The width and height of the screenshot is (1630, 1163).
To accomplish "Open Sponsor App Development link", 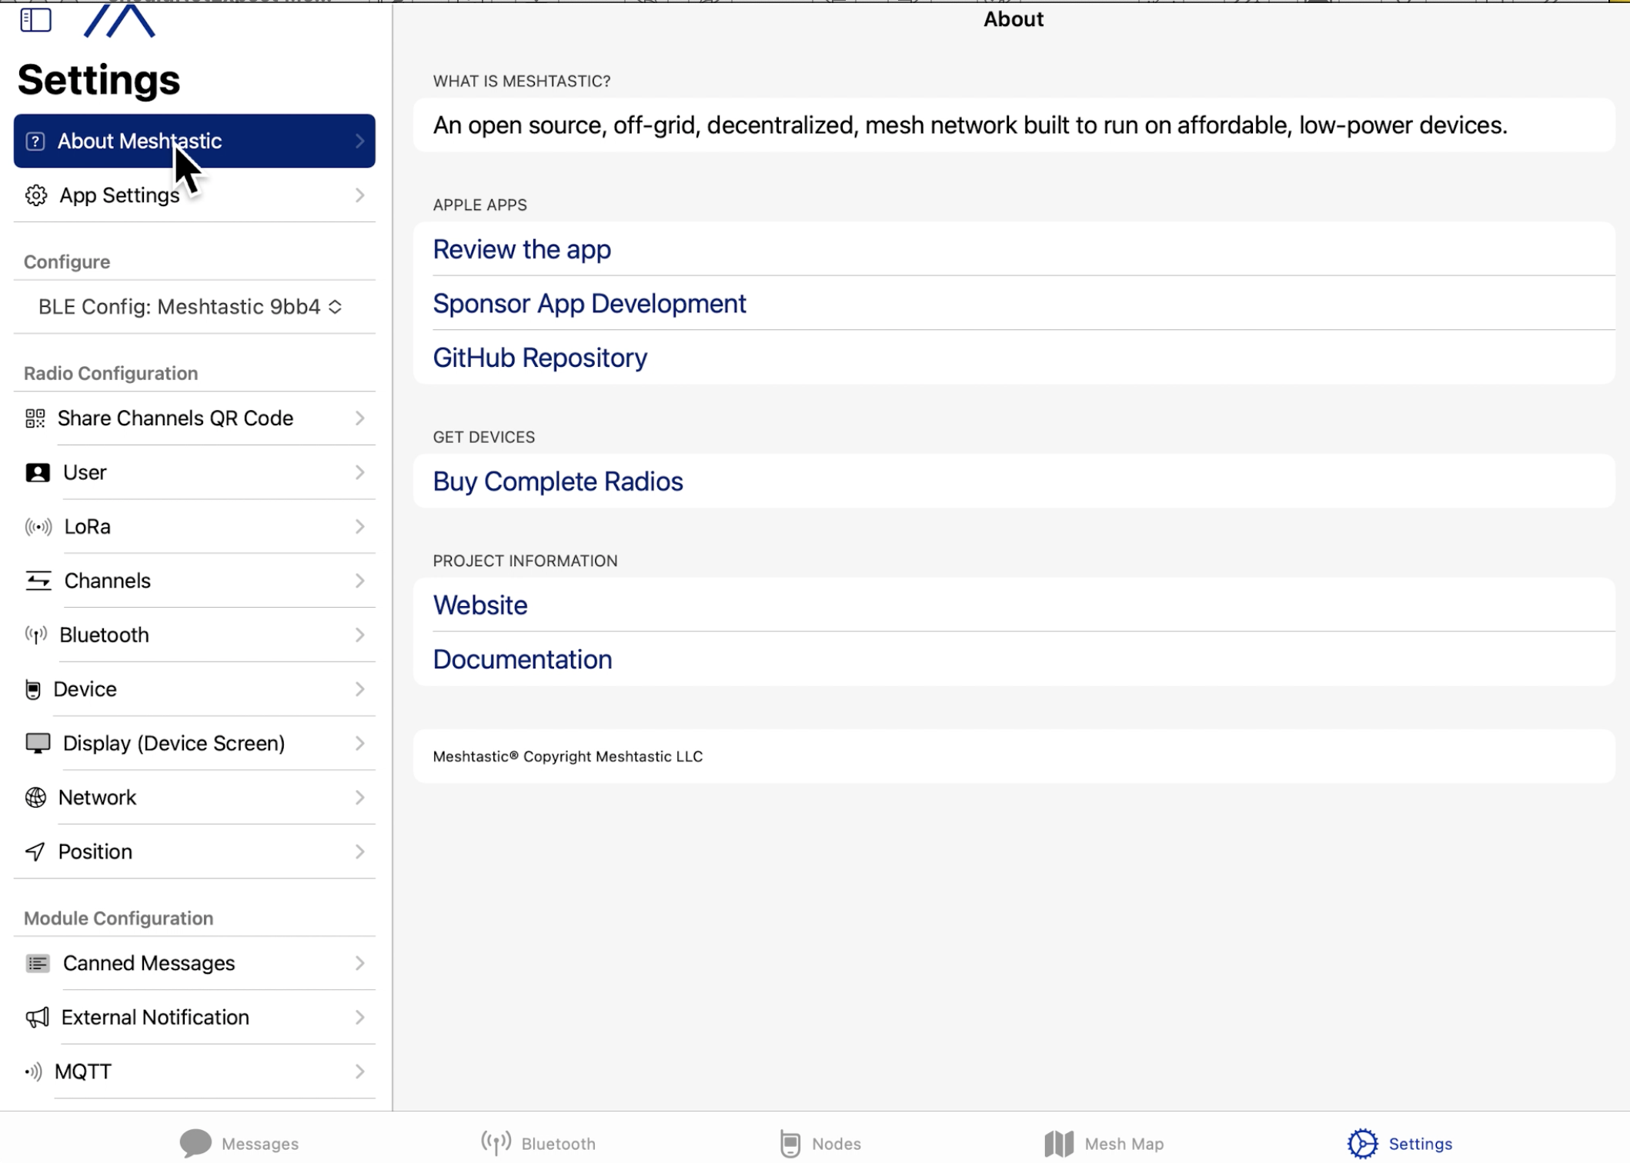I will (590, 304).
